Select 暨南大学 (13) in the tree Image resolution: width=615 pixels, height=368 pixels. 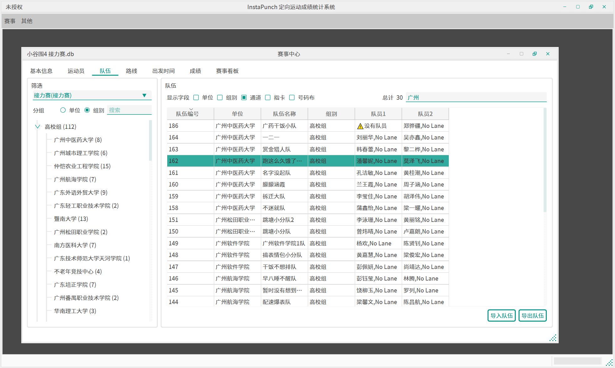coord(71,219)
